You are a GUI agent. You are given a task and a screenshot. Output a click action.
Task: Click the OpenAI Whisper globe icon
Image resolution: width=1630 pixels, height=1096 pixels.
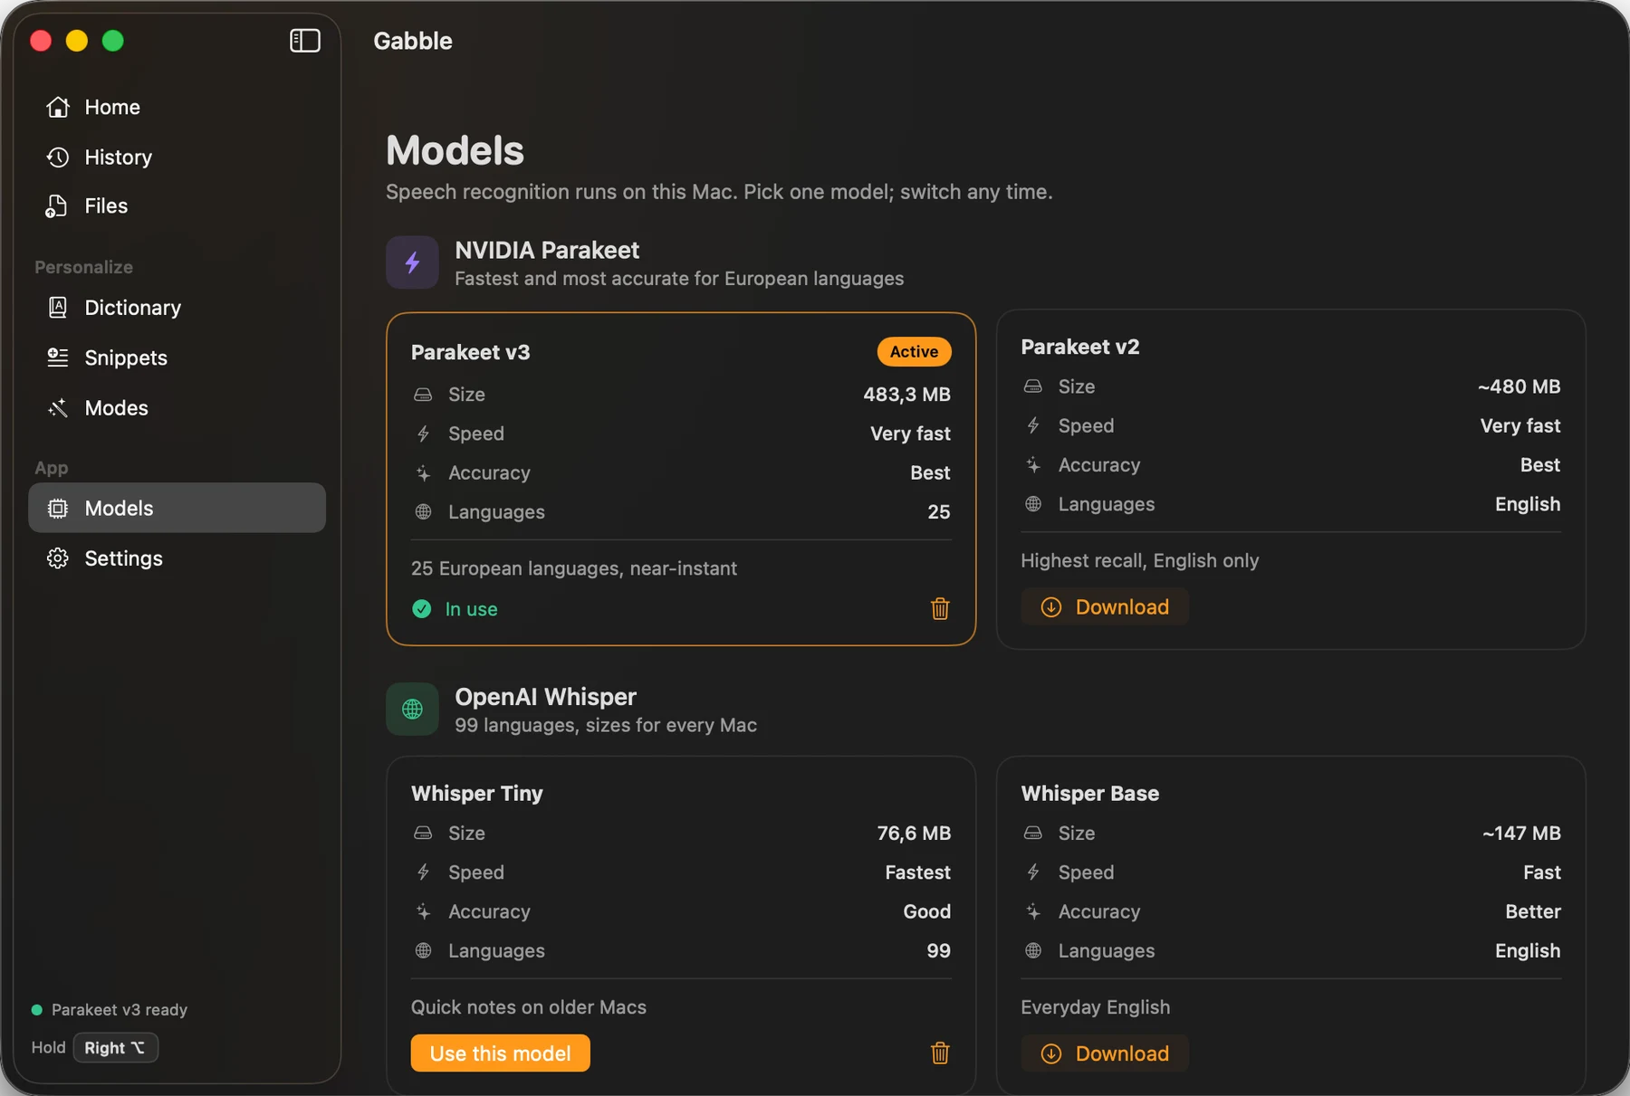pos(412,710)
